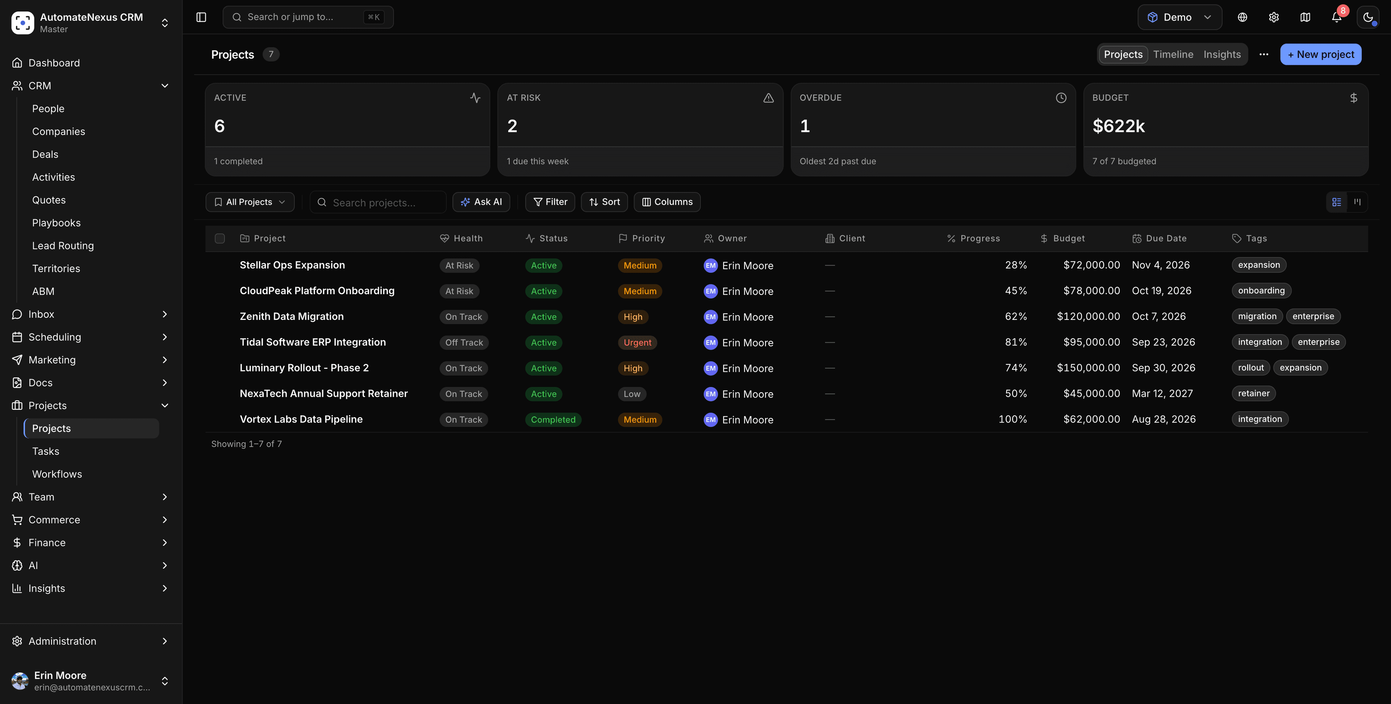Click the Sort button
1391x704 pixels.
pyautogui.click(x=604, y=202)
